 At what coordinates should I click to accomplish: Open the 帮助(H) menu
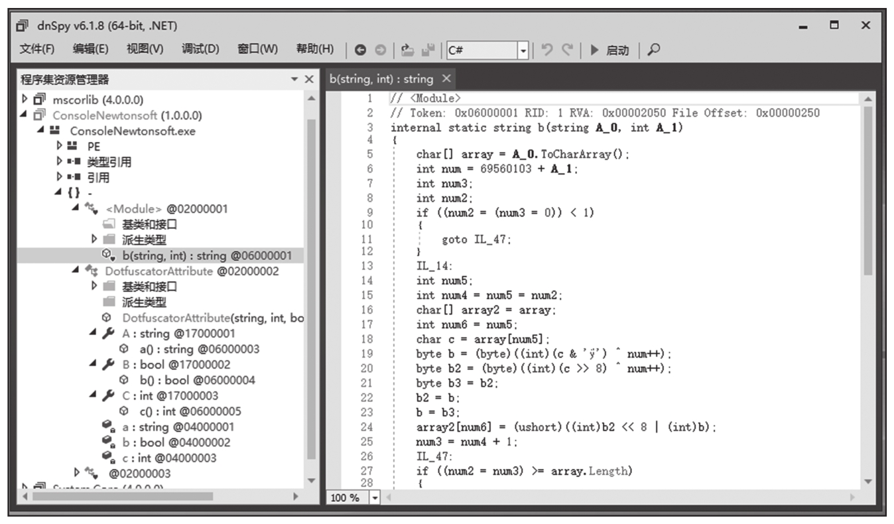[x=315, y=49]
